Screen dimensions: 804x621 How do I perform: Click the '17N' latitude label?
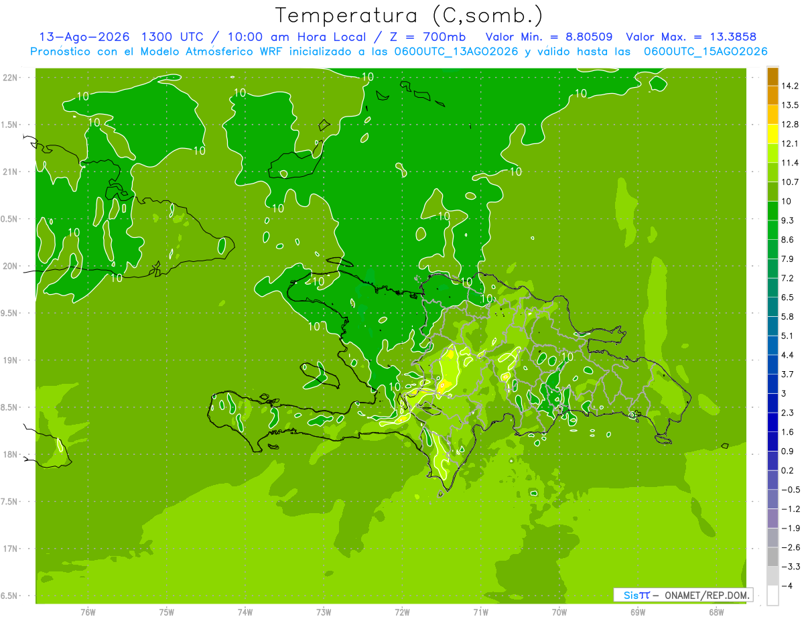pos(10,549)
